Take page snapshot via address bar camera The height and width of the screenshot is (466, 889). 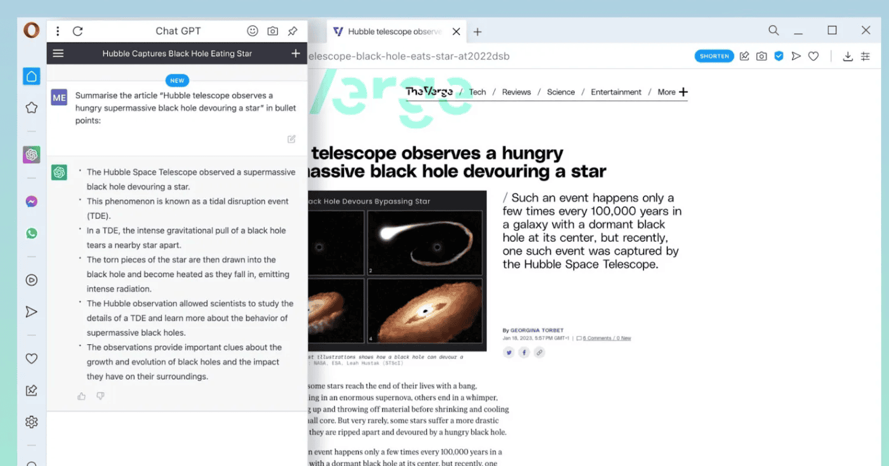(x=762, y=56)
